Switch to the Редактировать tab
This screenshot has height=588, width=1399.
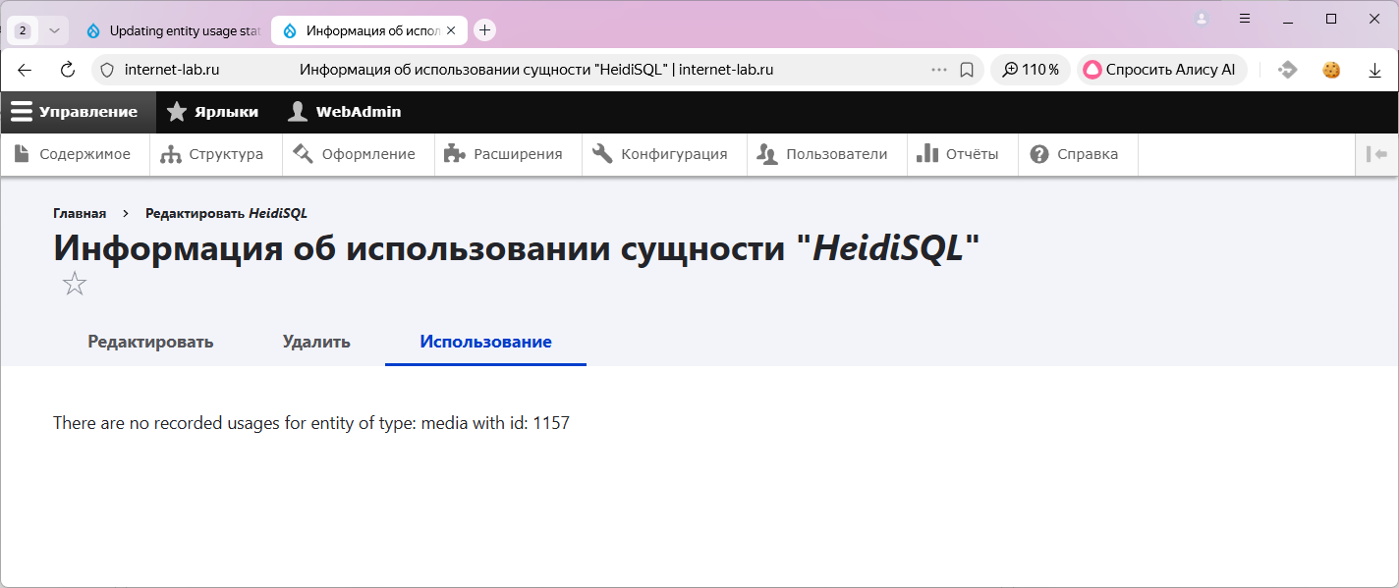[x=150, y=342]
